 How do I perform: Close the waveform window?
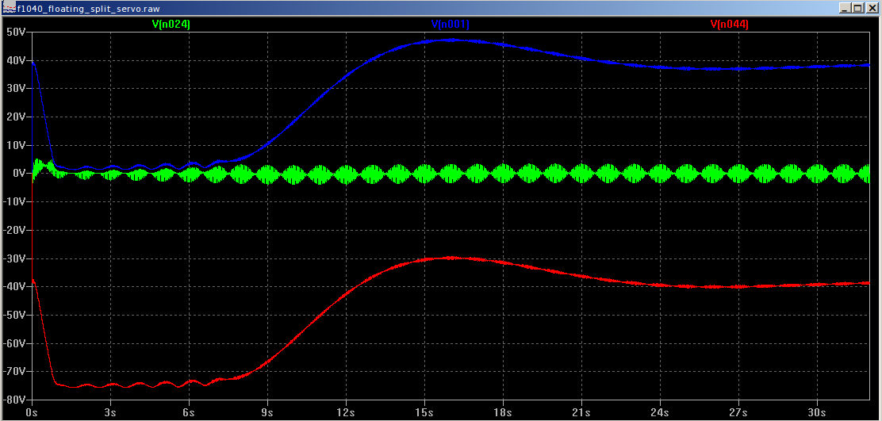point(872,8)
